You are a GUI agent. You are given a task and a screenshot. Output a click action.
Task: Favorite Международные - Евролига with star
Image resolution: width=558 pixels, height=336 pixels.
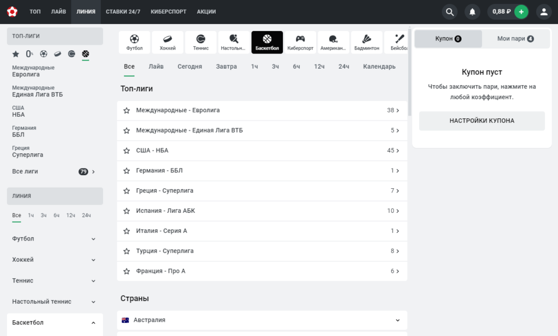126,111
